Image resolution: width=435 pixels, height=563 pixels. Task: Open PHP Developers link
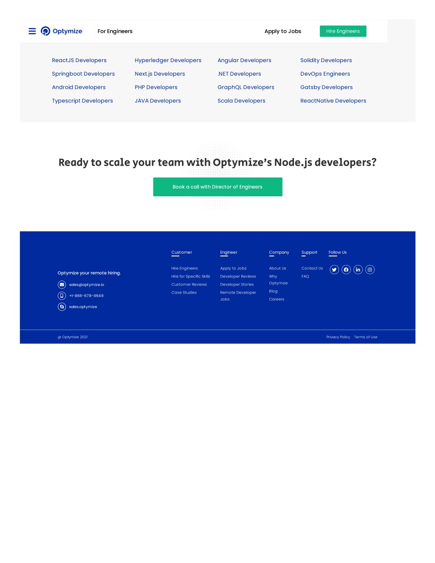tap(156, 88)
